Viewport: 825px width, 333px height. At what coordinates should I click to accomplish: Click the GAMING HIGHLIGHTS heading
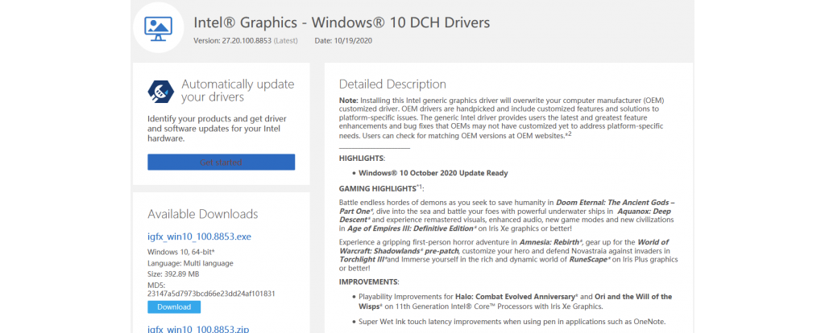pos(381,187)
